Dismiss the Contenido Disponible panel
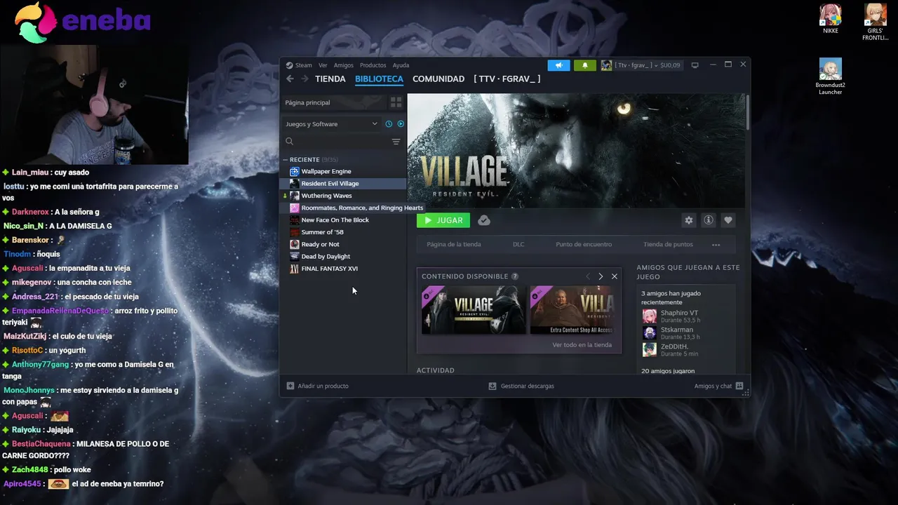Viewport: 898px width, 505px height. (x=615, y=276)
